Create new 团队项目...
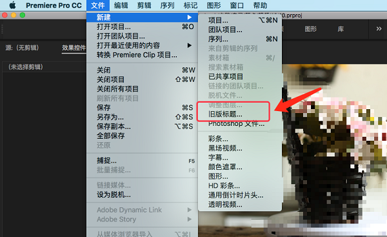The image size is (387, 237). pos(240,30)
